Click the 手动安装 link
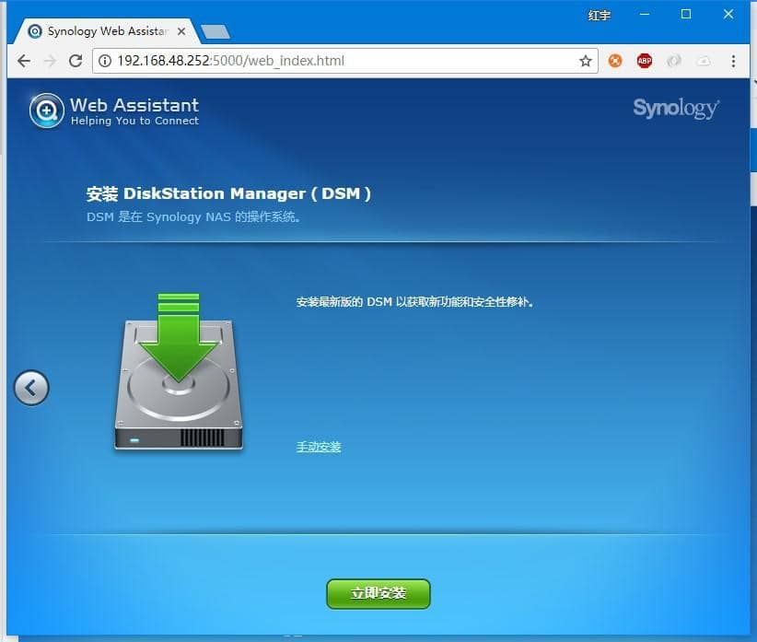Screen dimensions: 757x642 (x=319, y=447)
